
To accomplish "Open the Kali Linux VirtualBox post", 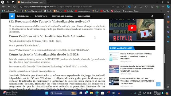I will pos(137,81).
